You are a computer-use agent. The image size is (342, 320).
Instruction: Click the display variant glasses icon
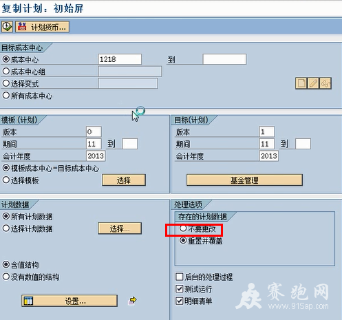pos(325,83)
